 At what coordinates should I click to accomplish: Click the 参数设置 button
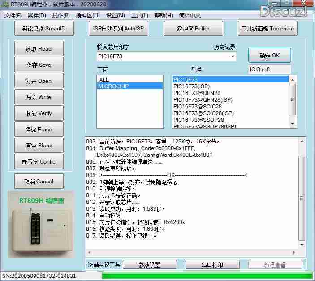[150, 264]
